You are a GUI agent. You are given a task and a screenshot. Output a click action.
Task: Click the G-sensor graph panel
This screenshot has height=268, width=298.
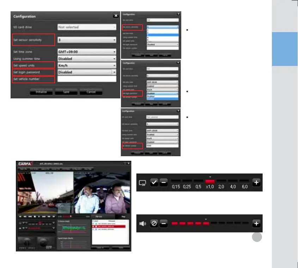74,227
